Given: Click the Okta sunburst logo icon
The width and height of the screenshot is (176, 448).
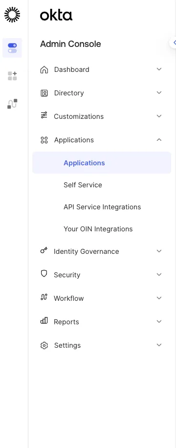Looking at the screenshot, I should click(x=12, y=15).
